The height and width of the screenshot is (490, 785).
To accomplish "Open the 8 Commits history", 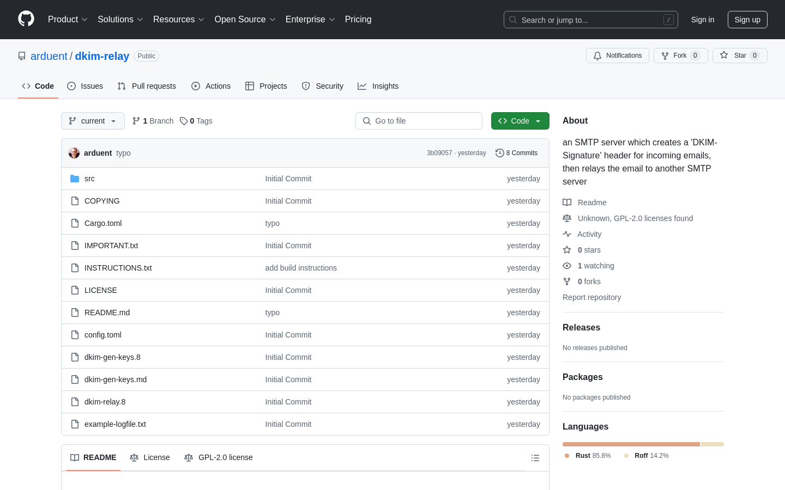I will 516,153.
